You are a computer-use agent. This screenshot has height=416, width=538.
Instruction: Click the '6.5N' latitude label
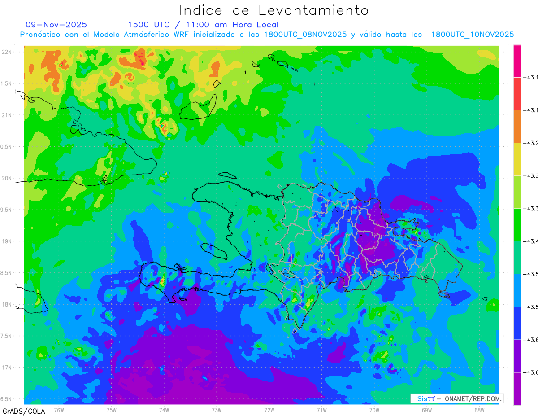[x=7, y=399]
